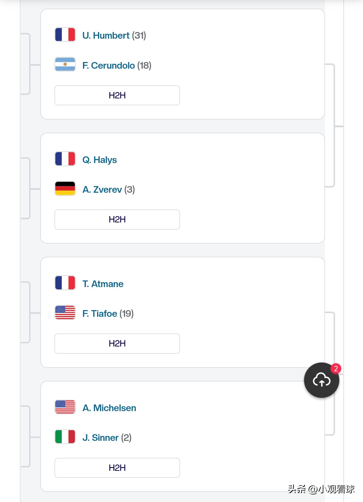The image size is (363, 502).
Task: Click the French flag beside T. Atmane
Action: pos(65,283)
